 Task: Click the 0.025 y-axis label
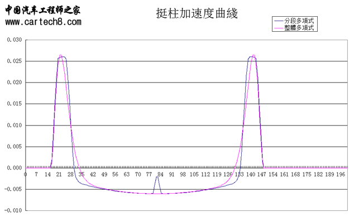(x=15, y=61)
